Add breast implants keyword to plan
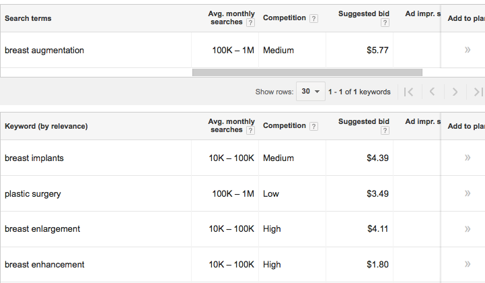The height and width of the screenshot is (283, 485). pyautogui.click(x=468, y=158)
